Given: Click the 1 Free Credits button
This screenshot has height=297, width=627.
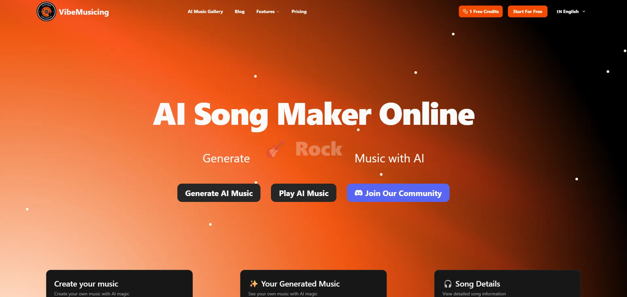Looking at the screenshot, I should 481,11.
